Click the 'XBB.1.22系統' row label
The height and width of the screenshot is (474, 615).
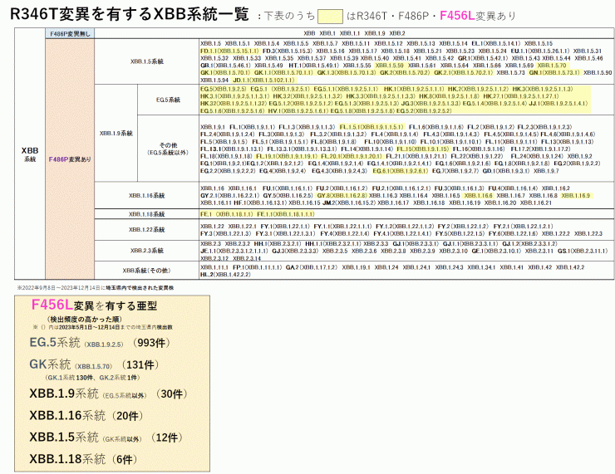pyautogui.click(x=147, y=229)
